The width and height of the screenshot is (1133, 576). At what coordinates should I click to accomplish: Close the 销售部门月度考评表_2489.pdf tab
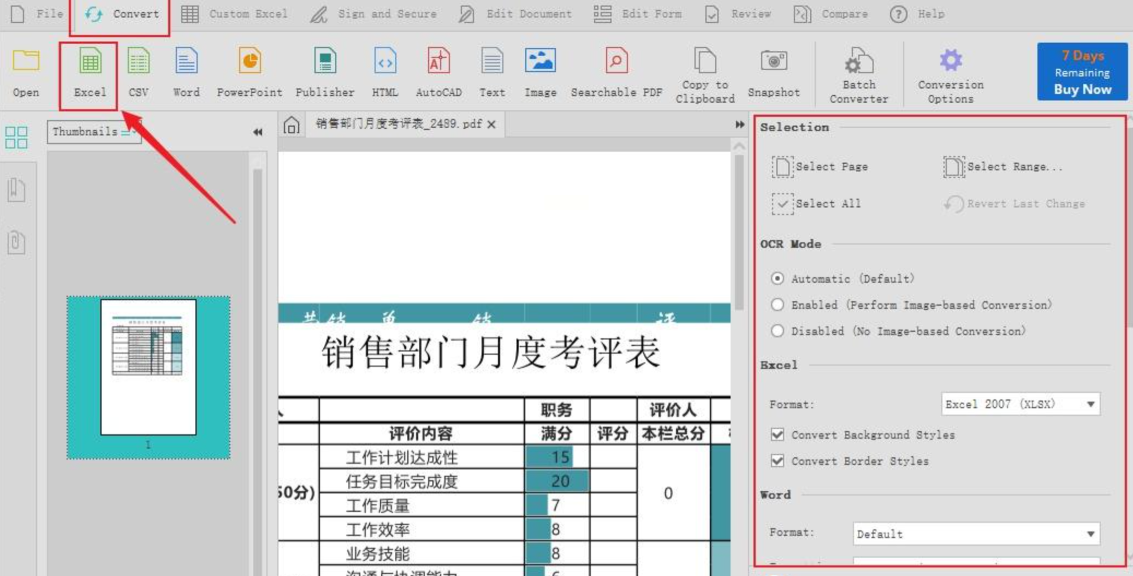point(491,124)
